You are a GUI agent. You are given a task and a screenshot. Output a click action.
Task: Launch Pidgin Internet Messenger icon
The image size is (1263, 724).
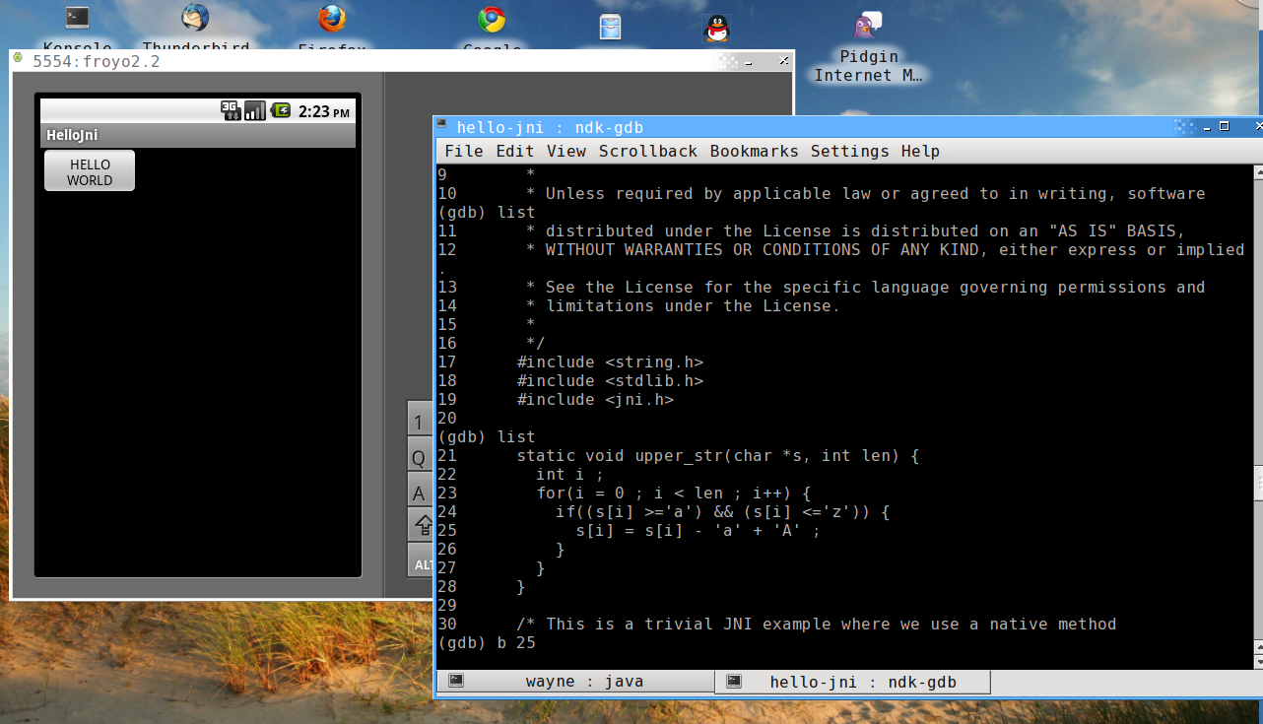click(868, 26)
